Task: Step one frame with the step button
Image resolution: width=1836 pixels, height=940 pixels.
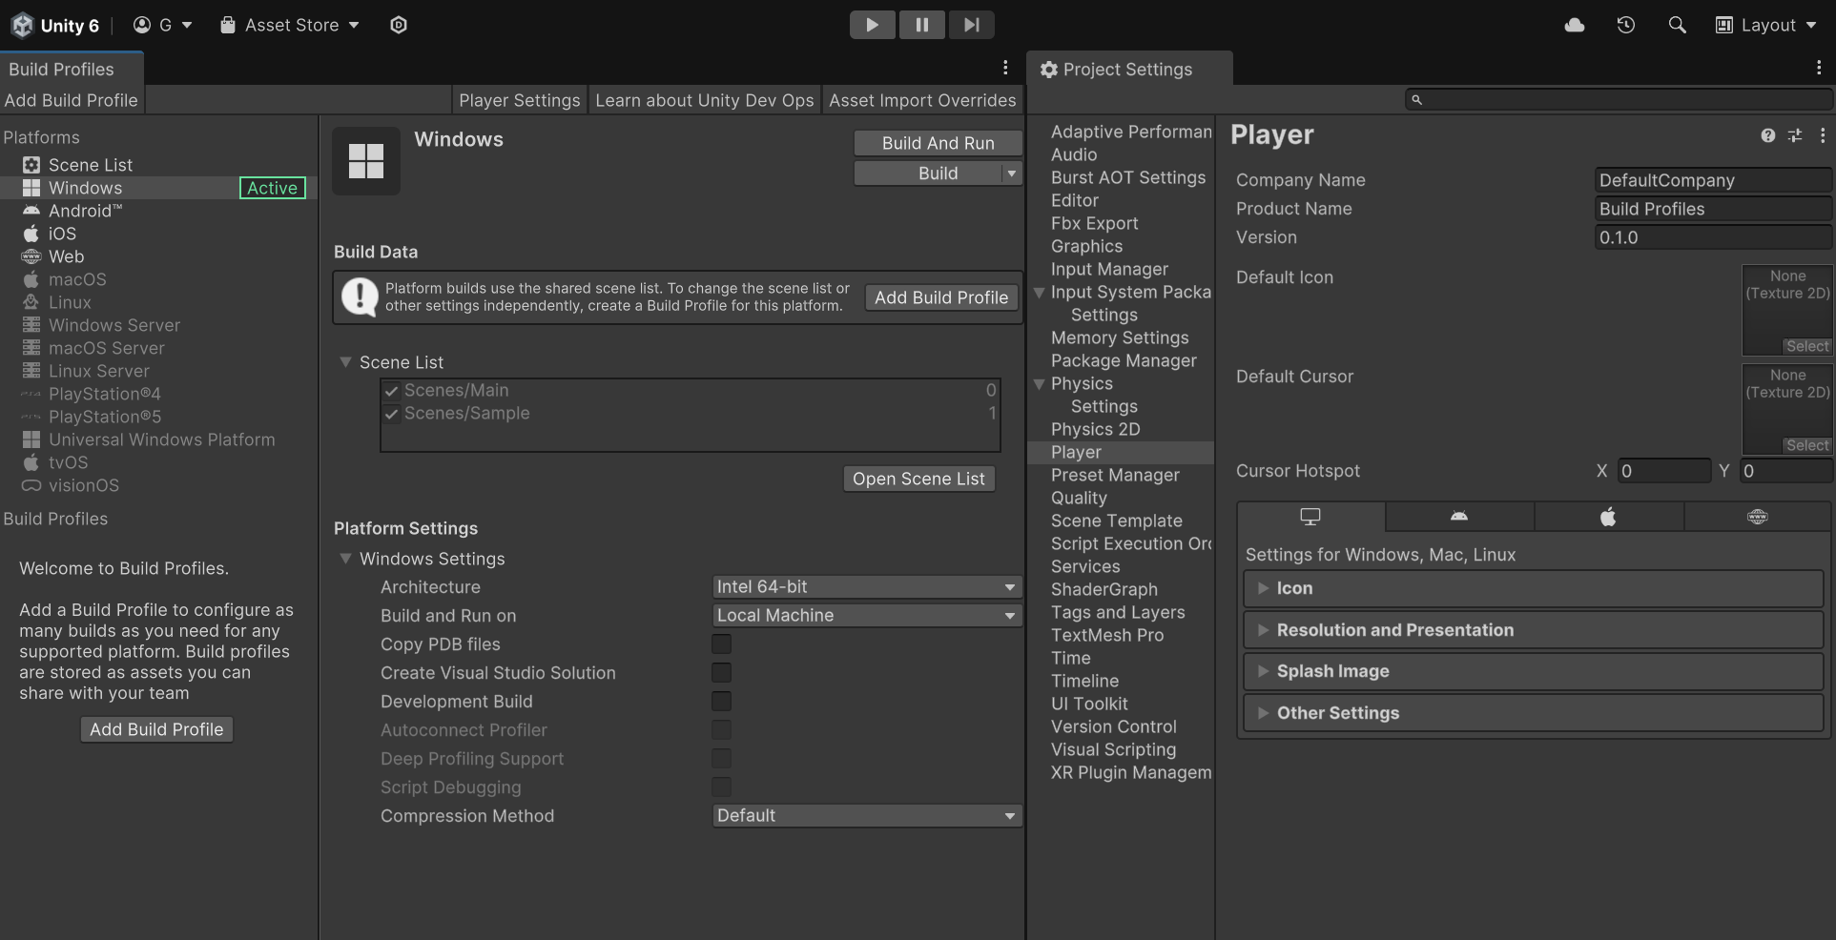Action: [x=971, y=25]
